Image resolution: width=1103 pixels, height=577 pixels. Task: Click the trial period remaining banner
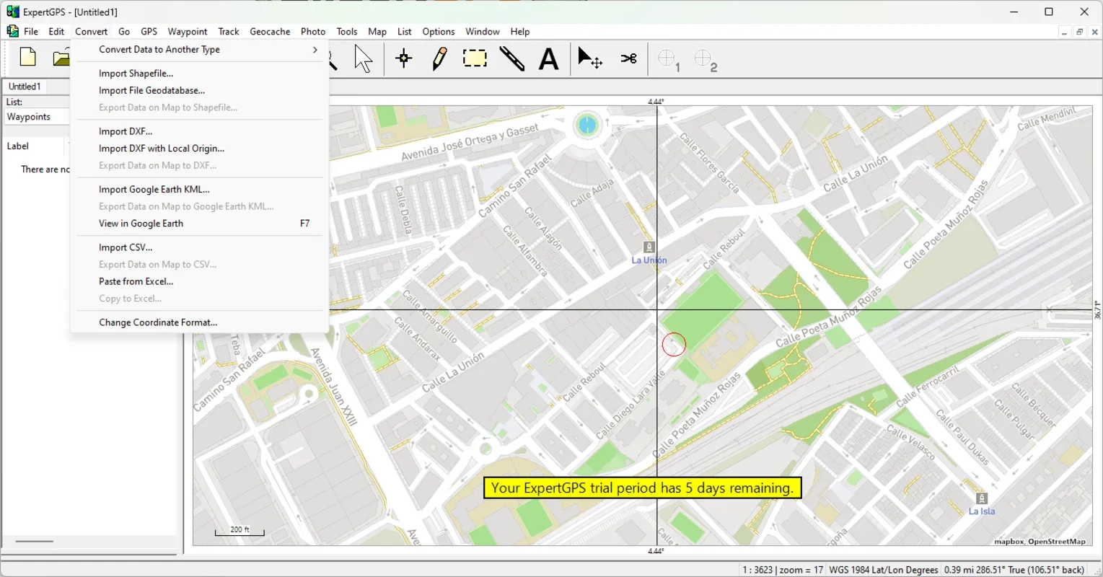coord(643,488)
